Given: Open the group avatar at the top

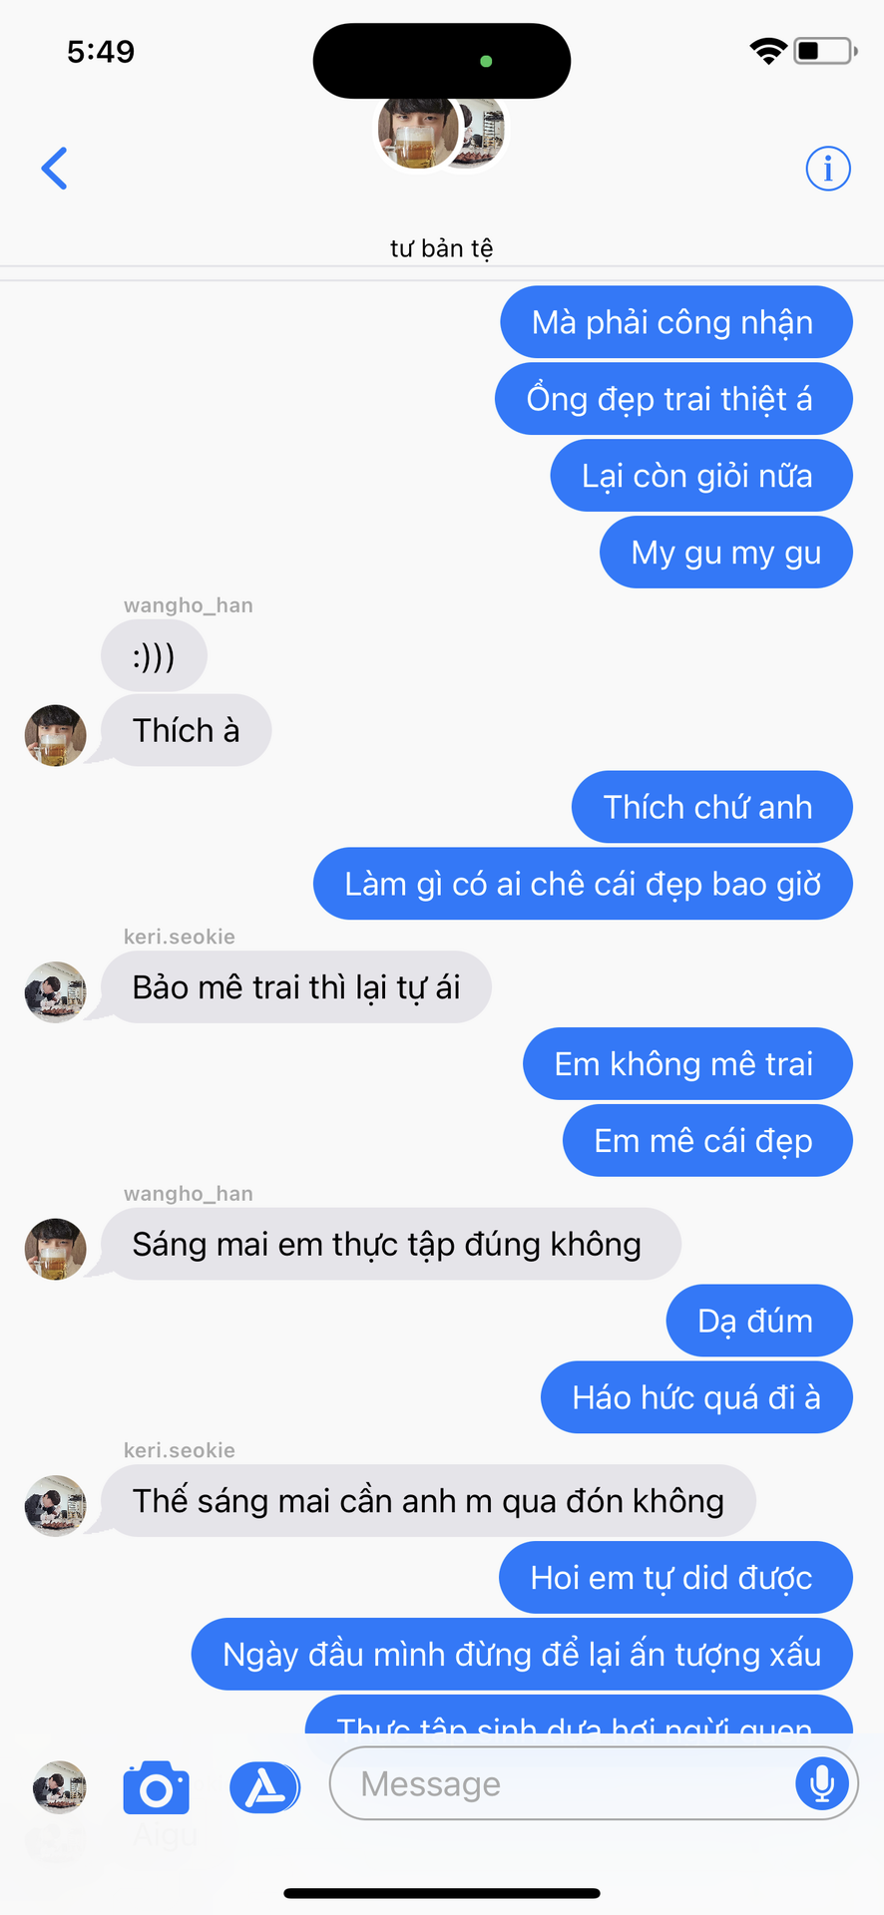Looking at the screenshot, I should (441, 133).
